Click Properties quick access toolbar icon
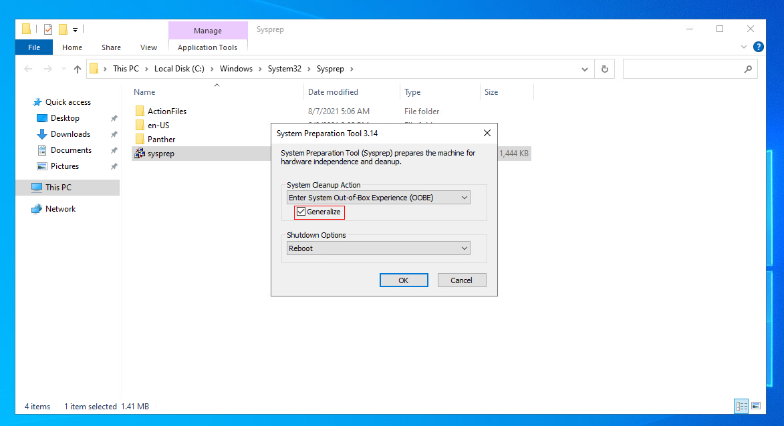 pyautogui.click(x=48, y=29)
